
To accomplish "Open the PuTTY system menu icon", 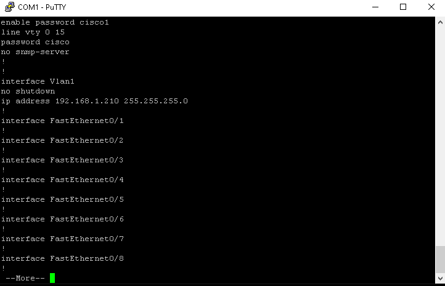I will click(x=10, y=7).
